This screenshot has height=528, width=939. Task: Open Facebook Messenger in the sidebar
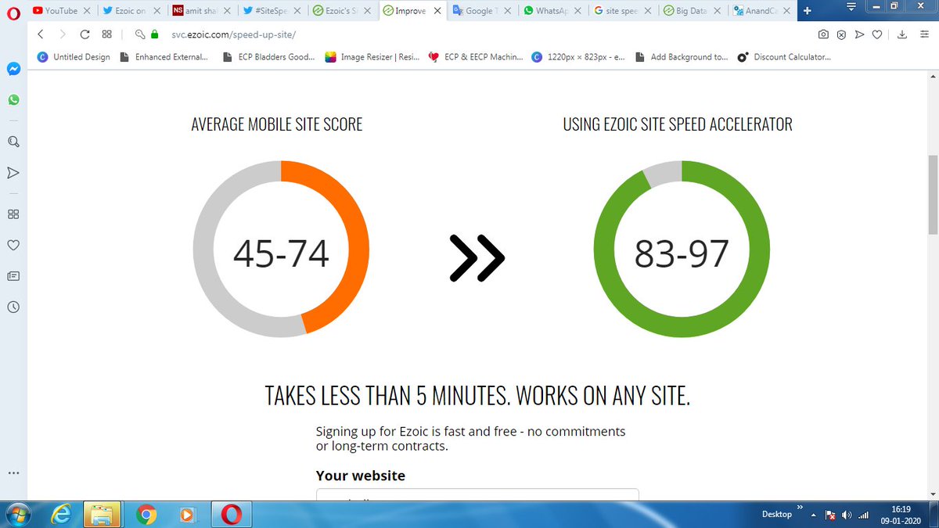point(13,69)
